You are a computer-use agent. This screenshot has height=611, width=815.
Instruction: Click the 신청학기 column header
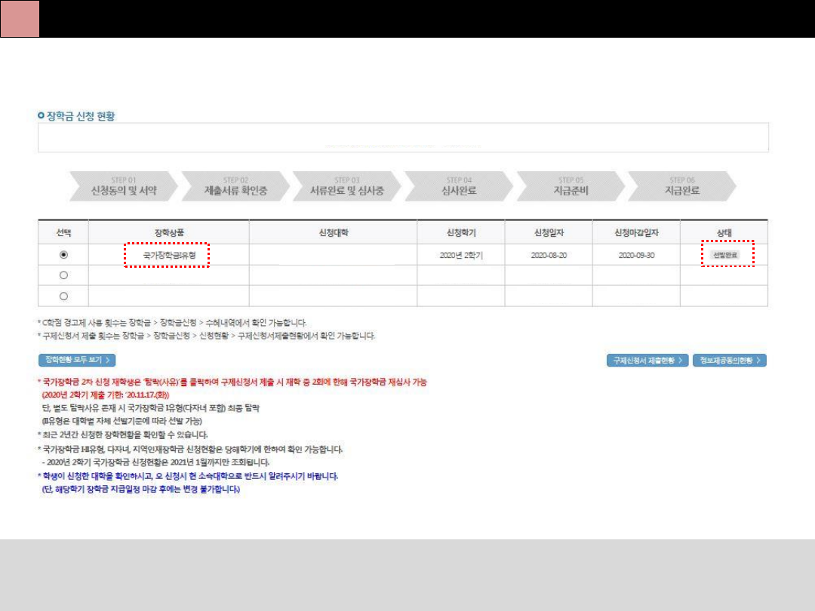tap(461, 232)
